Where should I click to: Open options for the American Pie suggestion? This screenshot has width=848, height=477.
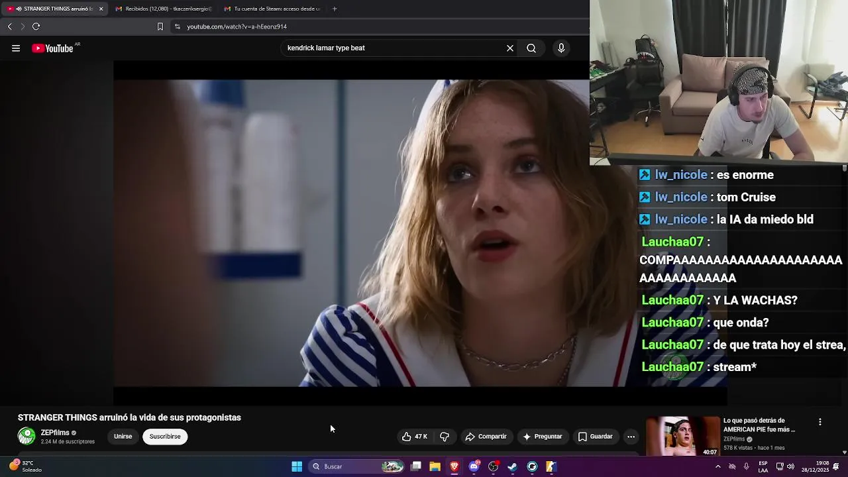820,422
